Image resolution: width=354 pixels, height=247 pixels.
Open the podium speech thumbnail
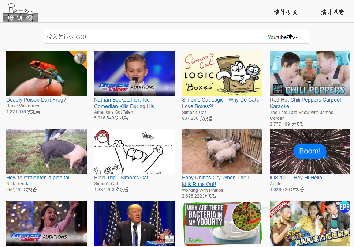coord(134,224)
